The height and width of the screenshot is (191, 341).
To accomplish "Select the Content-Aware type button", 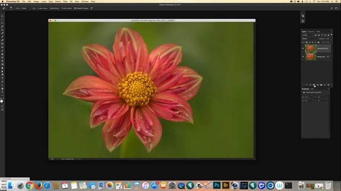I will [x=43, y=8].
